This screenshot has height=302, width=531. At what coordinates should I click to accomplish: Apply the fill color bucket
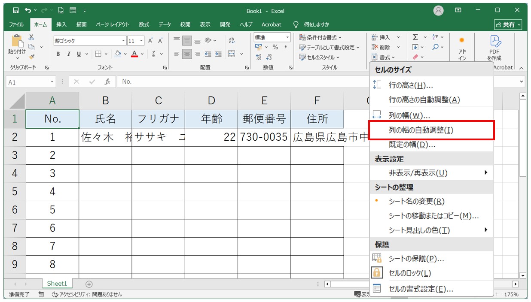point(118,54)
